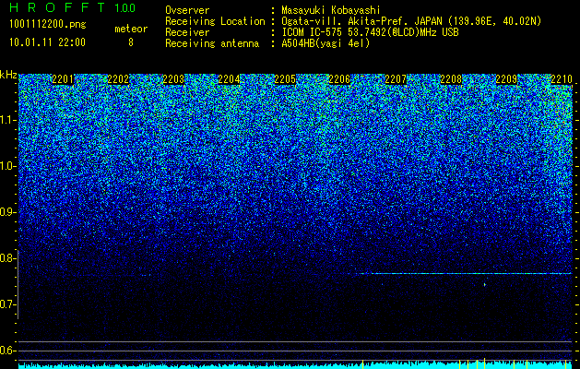Click the 2203 time marker
Viewport: 580px width, 369px height.
click(x=173, y=79)
